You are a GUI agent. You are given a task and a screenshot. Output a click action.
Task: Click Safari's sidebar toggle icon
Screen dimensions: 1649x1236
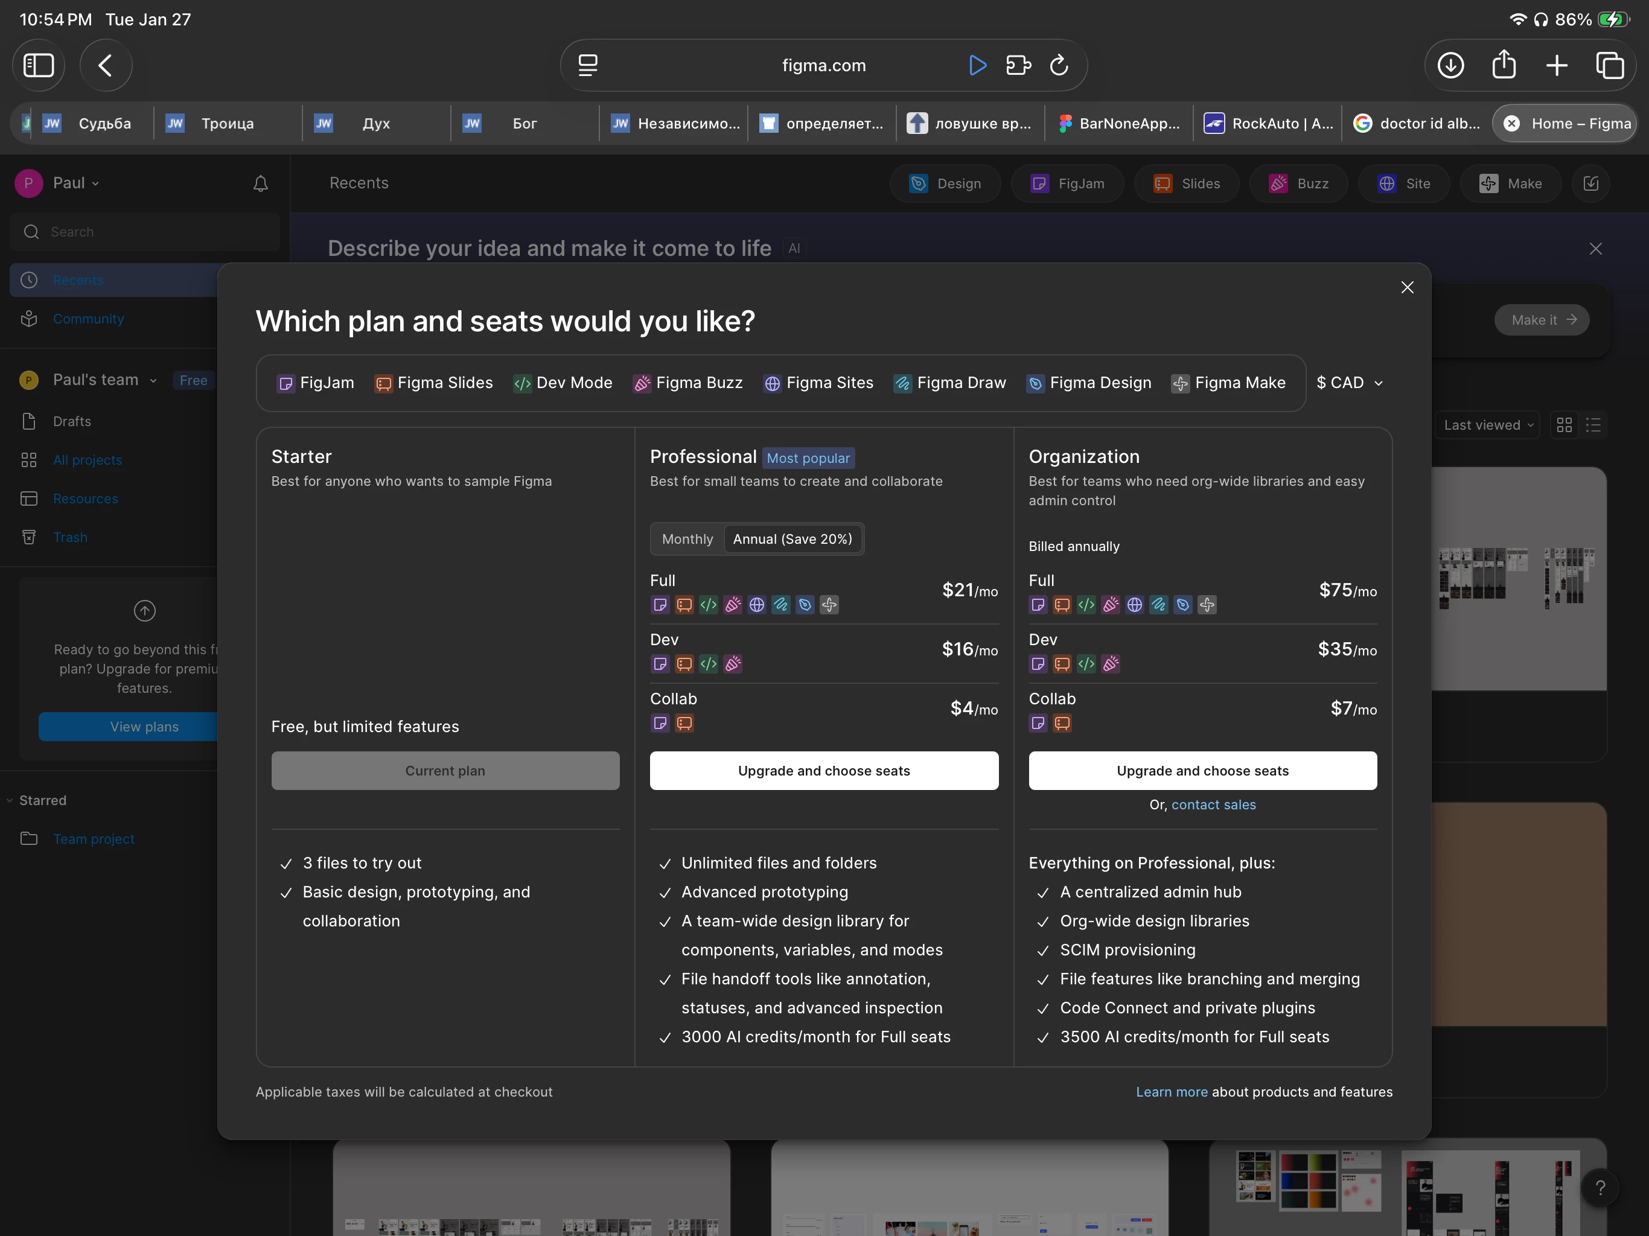click(x=39, y=66)
